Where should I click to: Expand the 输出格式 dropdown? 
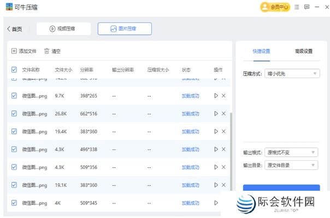291,153
